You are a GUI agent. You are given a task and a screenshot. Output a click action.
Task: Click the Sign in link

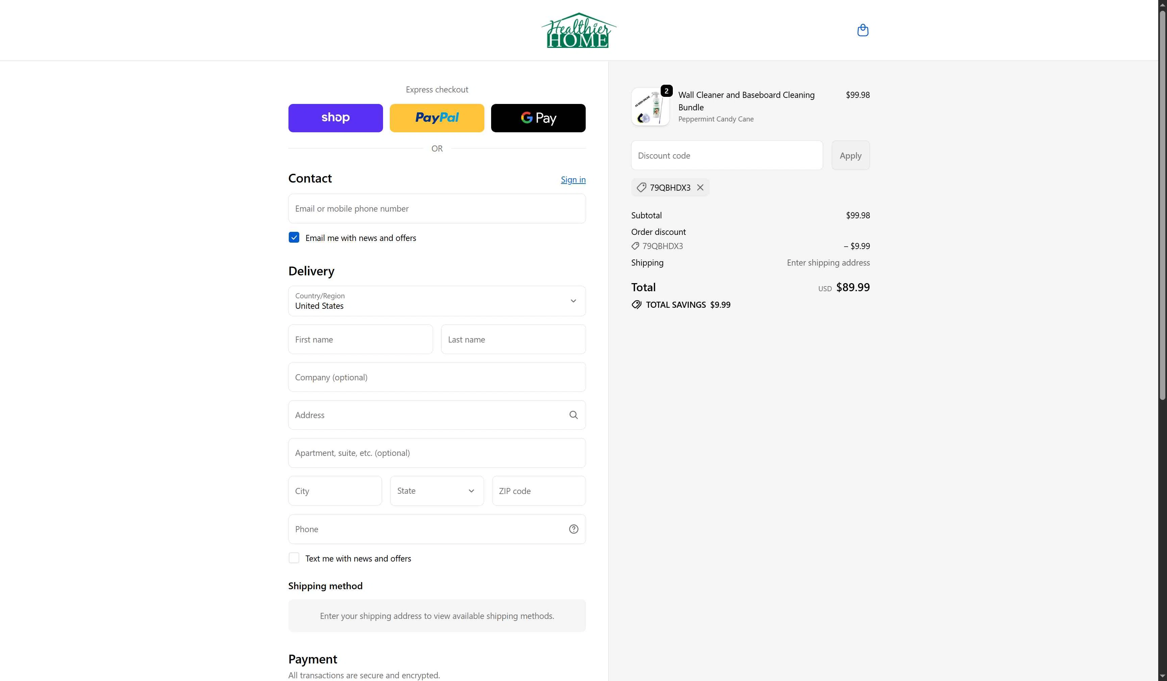click(x=573, y=180)
